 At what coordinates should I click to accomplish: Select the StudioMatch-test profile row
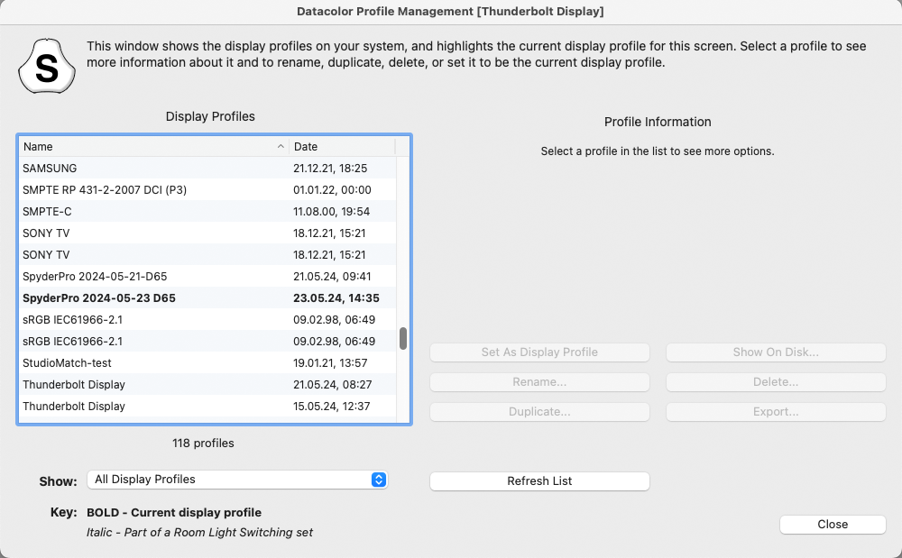(207, 363)
